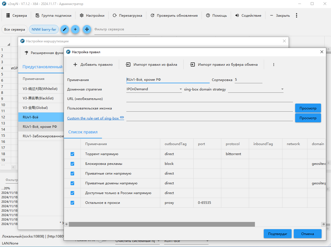Click the Импорт правил из файла icon
331x247 pixels.
[128, 65]
